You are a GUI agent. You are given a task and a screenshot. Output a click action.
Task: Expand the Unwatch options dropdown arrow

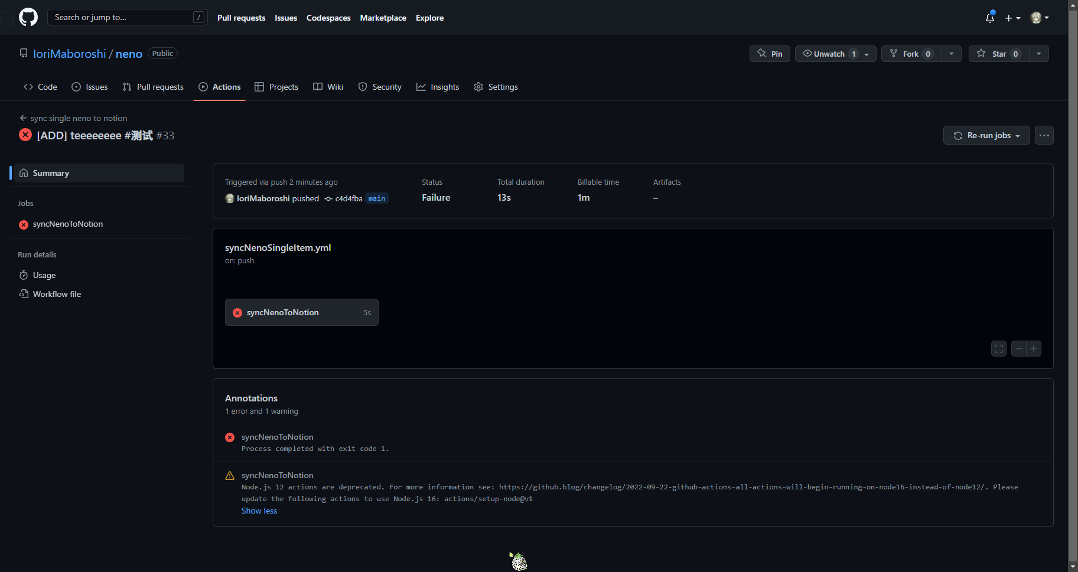[867, 54]
